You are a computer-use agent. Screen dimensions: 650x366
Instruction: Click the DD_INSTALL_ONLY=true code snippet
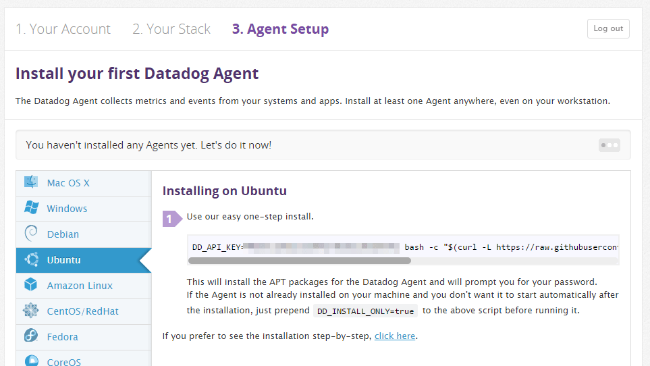pyautogui.click(x=365, y=311)
